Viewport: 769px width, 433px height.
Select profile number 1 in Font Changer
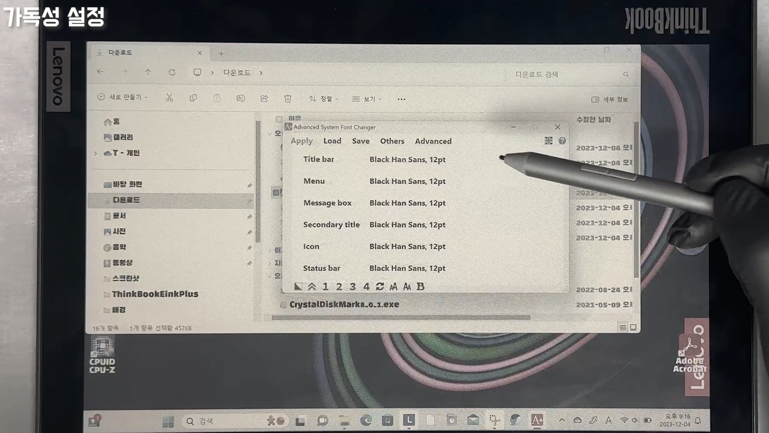pos(325,286)
